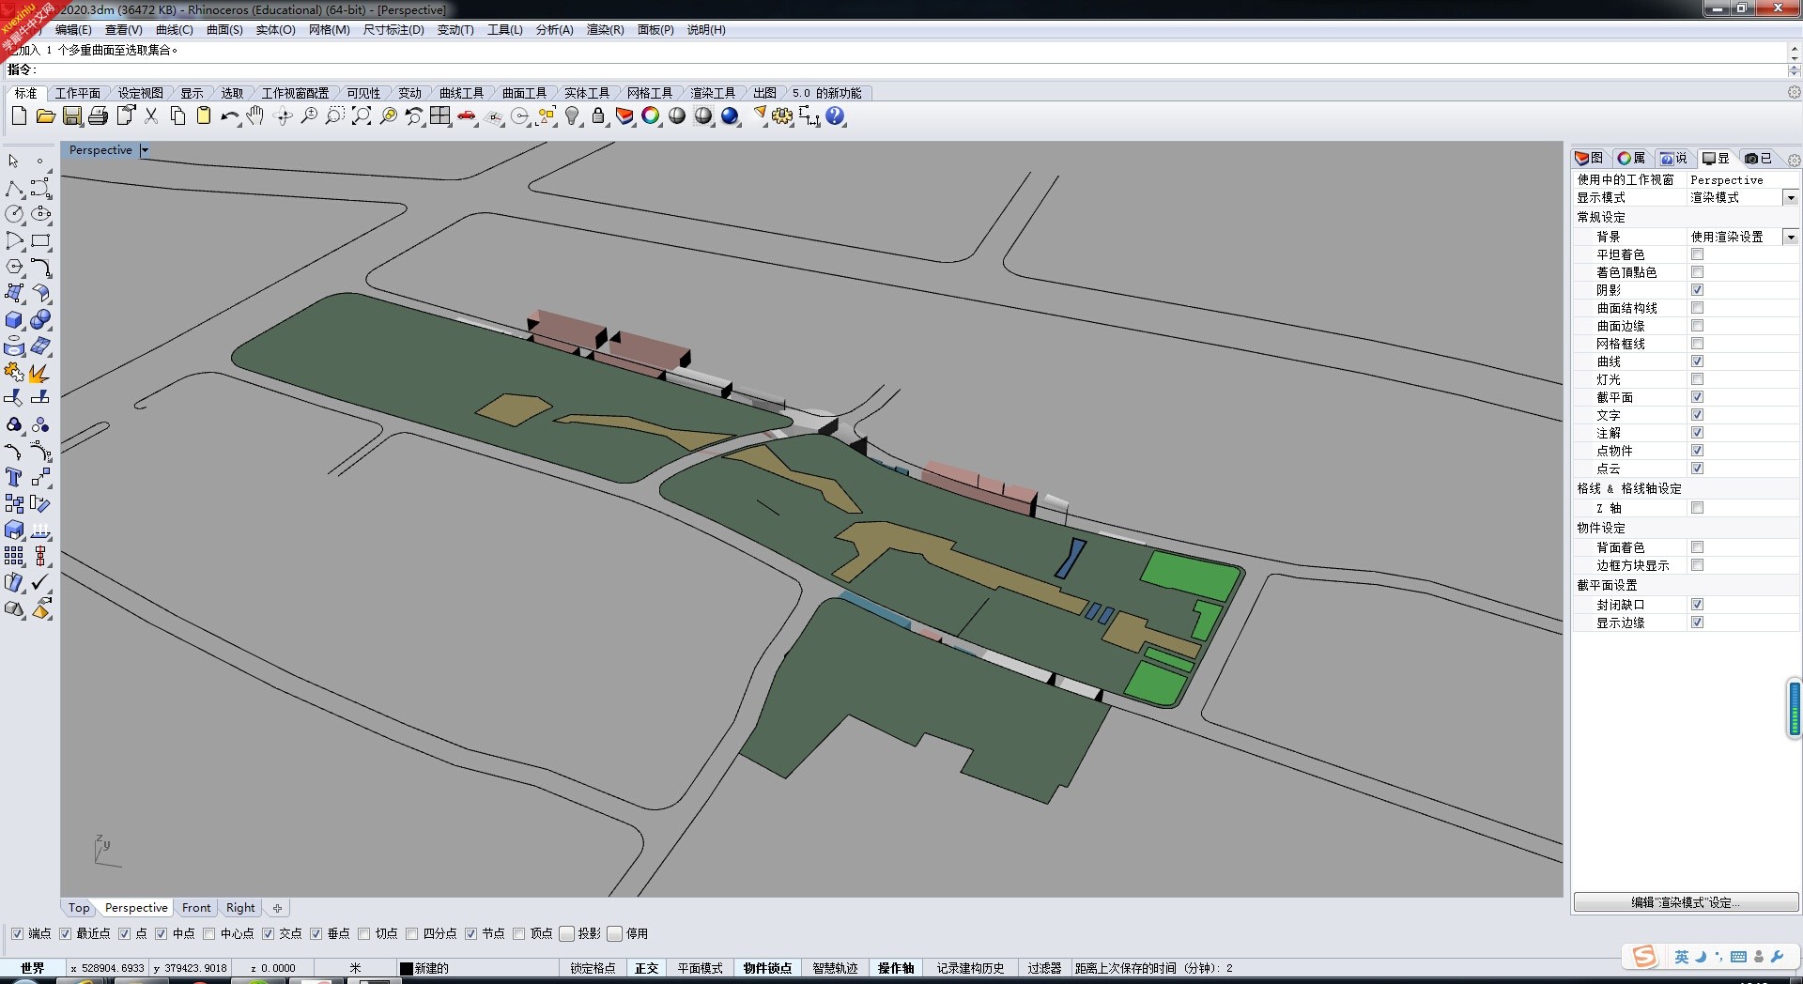Screen dimensions: 1803x984
Task: Toggle the 端点 osnap checkbox
Action: [17, 933]
